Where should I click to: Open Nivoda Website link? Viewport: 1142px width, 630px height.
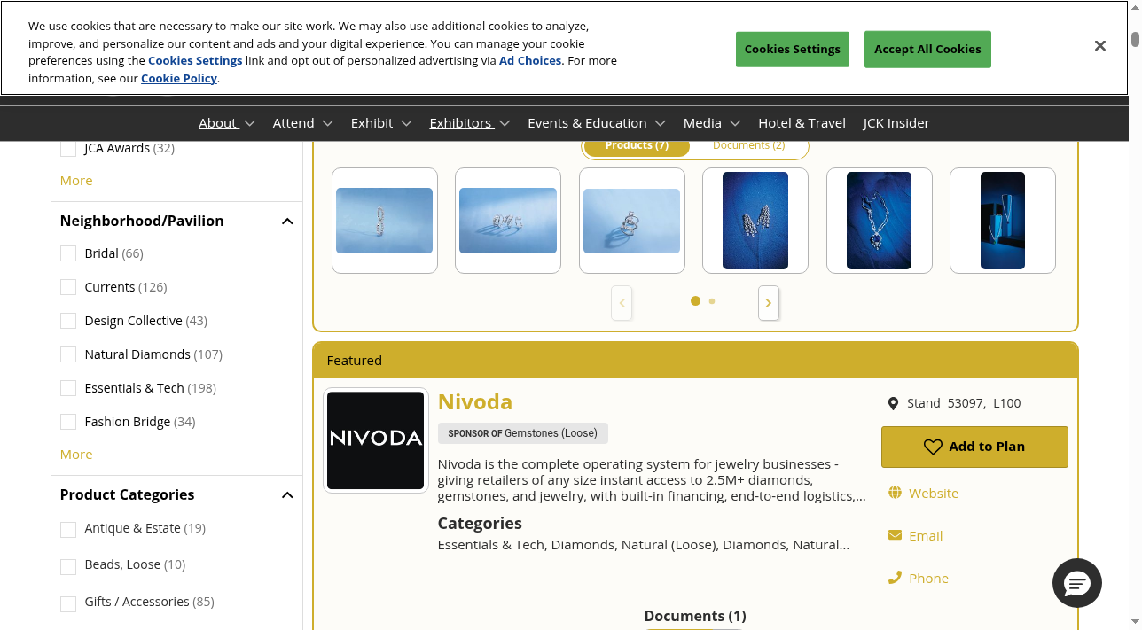click(934, 493)
